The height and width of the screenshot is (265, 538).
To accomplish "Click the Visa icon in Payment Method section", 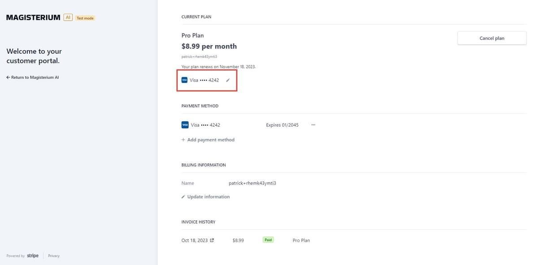I will point(185,125).
